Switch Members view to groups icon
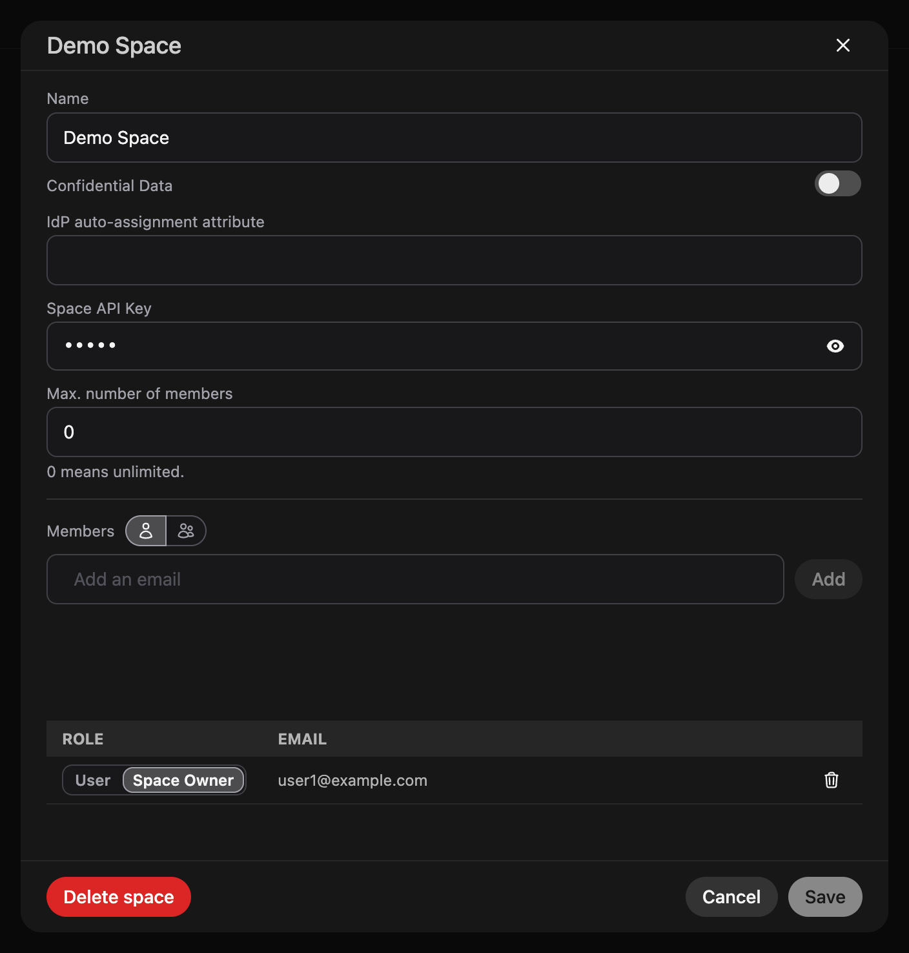Image resolution: width=909 pixels, height=953 pixels. (186, 531)
